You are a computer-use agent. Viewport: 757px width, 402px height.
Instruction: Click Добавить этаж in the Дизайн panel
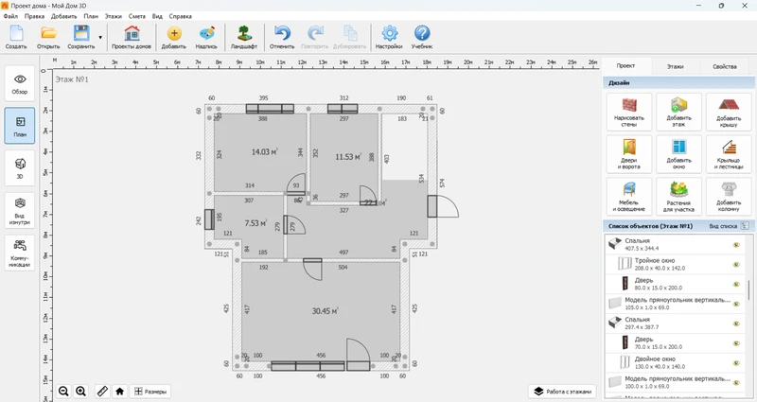[x=678, y=112]
